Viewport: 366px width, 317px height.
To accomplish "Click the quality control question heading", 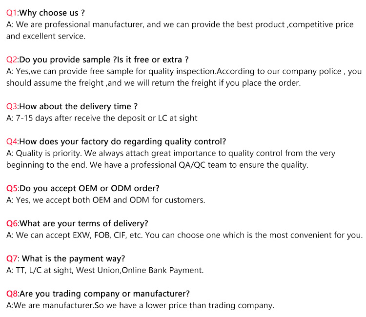I will click(123, 141).
